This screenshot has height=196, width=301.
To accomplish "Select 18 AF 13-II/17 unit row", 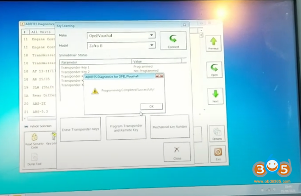I will 39,71.
